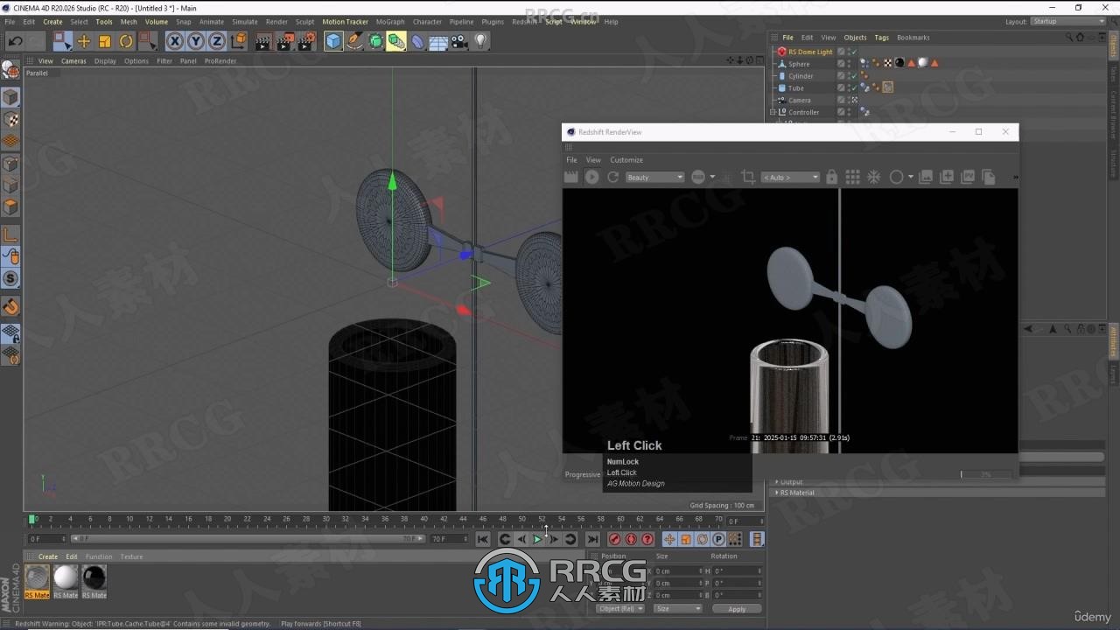The image size is (1120, 630).
Task: Open the Simulate menu
Action: (x=245, y=22)
